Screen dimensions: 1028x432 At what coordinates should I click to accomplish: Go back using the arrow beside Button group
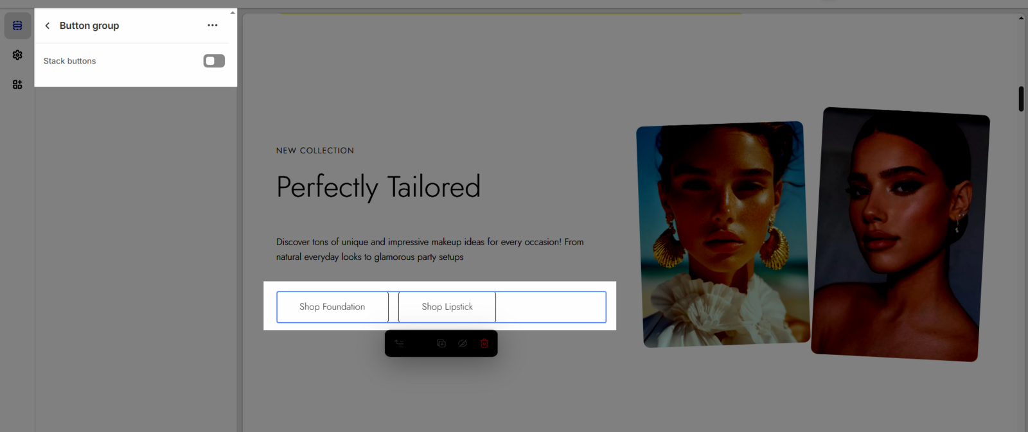point(47,26)
